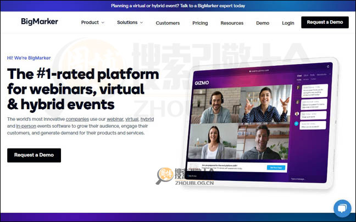The height and width of the screenshot is (222, 356).
Task: Click the '#1-rated platform' headline
Action: click(83, 89)
